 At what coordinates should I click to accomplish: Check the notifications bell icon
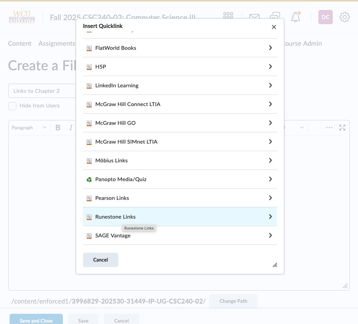click(295, 17)
